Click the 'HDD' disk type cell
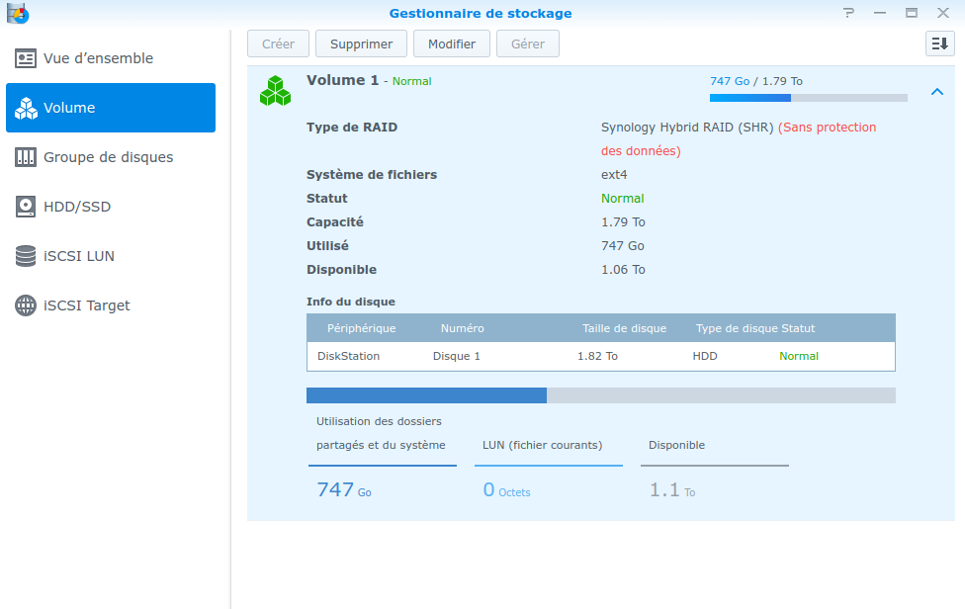Viewport: 965px width, 609px height. pos(705,356)
